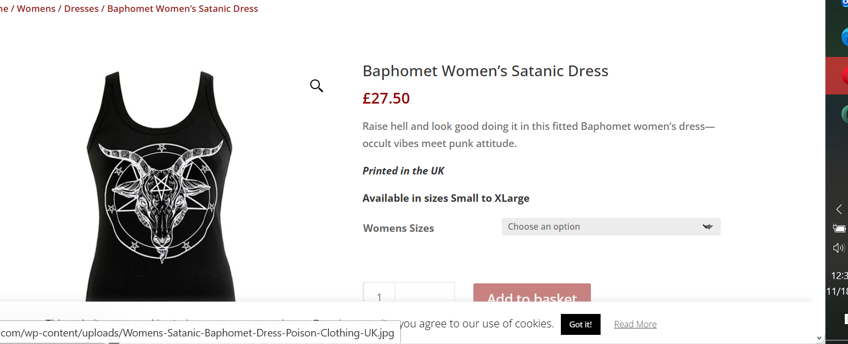This screenshot has width=848, height=344.
Task: Open the Read More cookie link
Action: click(635, 324)
